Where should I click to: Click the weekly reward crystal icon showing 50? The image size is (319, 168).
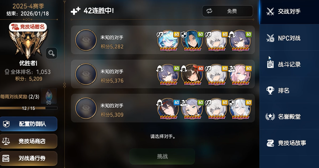(49, 96)
